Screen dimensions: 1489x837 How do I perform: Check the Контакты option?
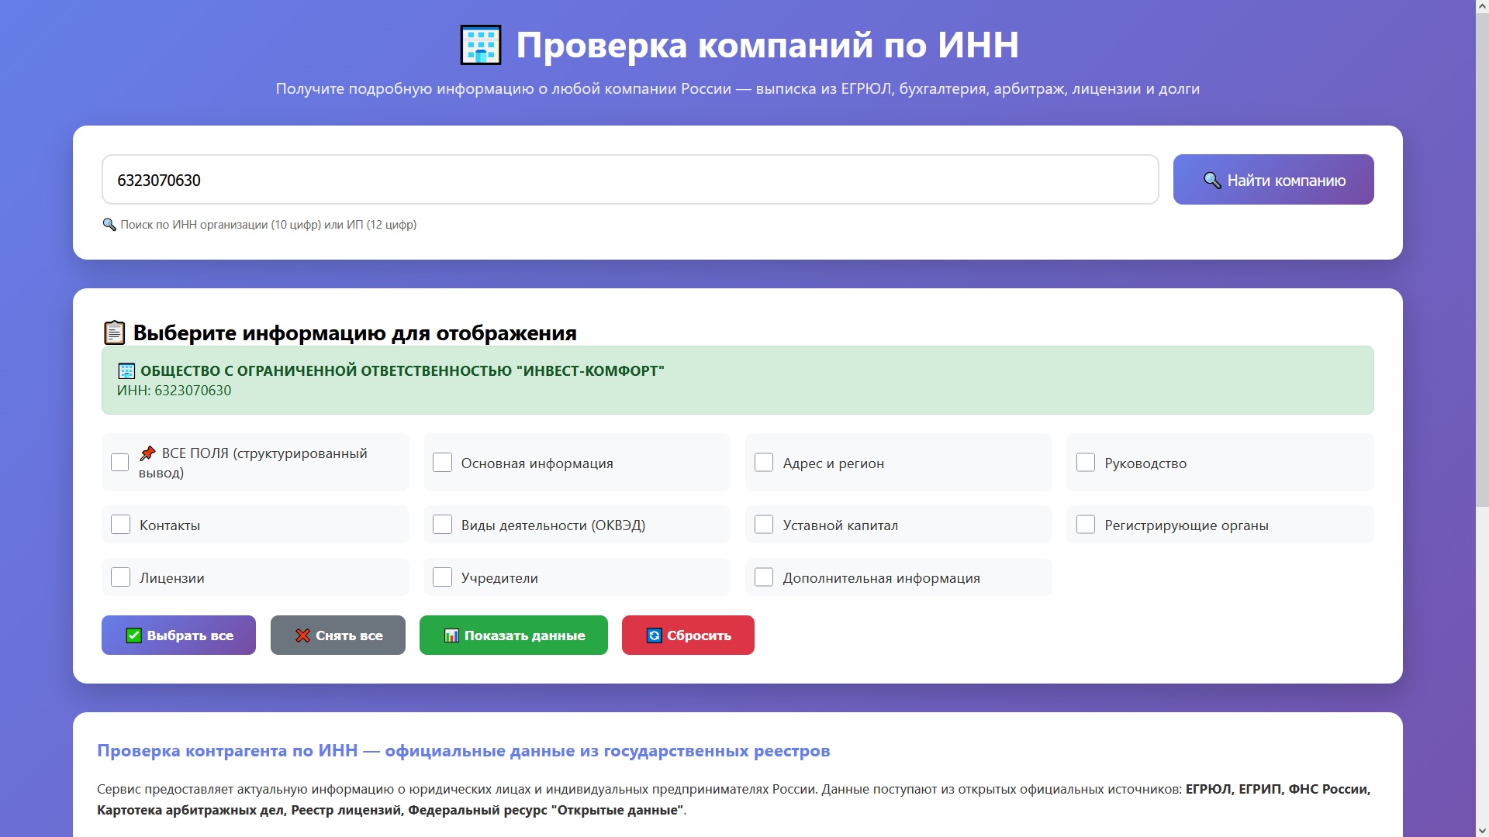(120, 525)
